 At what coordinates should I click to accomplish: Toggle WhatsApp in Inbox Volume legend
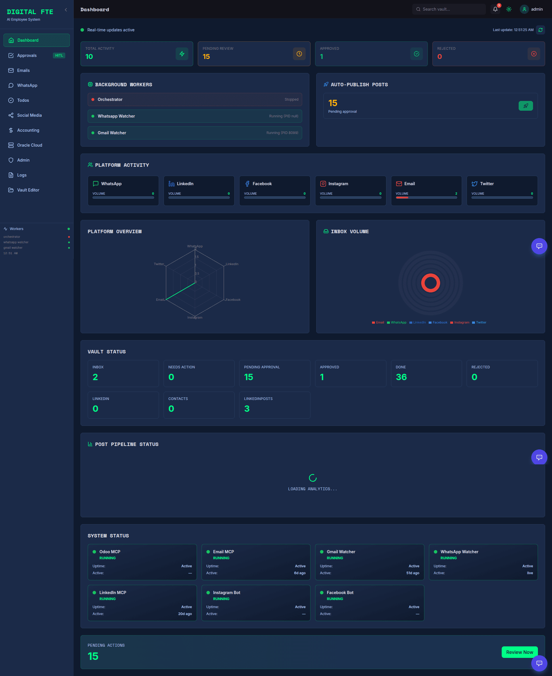point(396,322)
